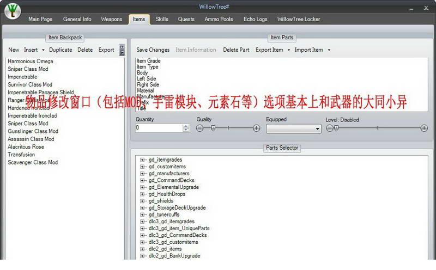The height and width of the screenshot is (270, 436).
Task: Click the Level slider handle
Action: [x=336, y=128]
